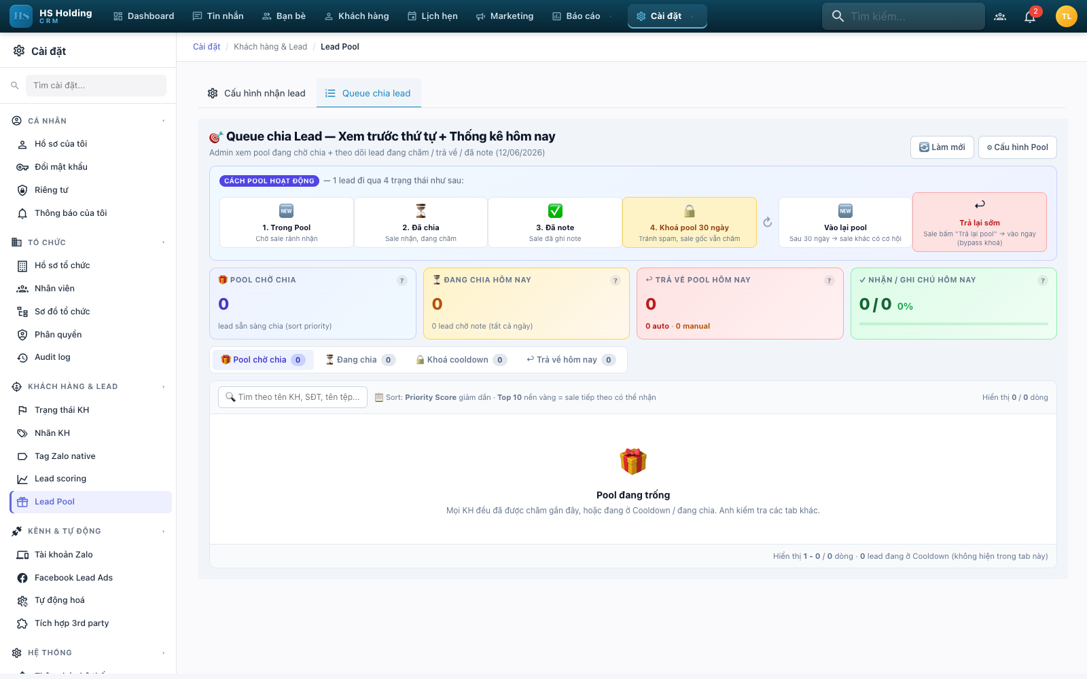This screenshot has height=679, width=1087.
Task: Click the search magnifier icon in header
Action: point(838,16)
